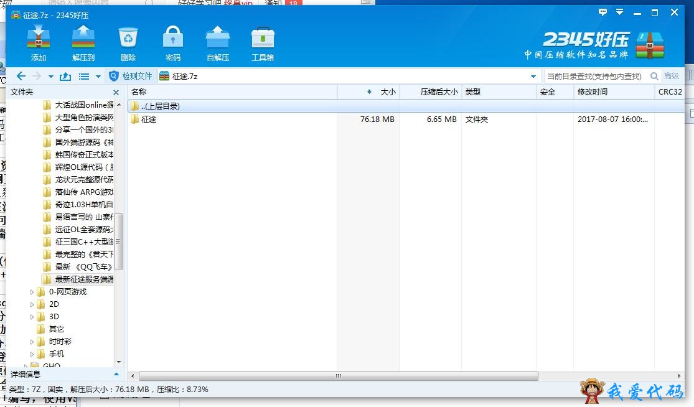Image resolution: width=694 pixels, height=407 pixels.
Task: Select the 征途 folder row
Action: [x=406, y=119]
